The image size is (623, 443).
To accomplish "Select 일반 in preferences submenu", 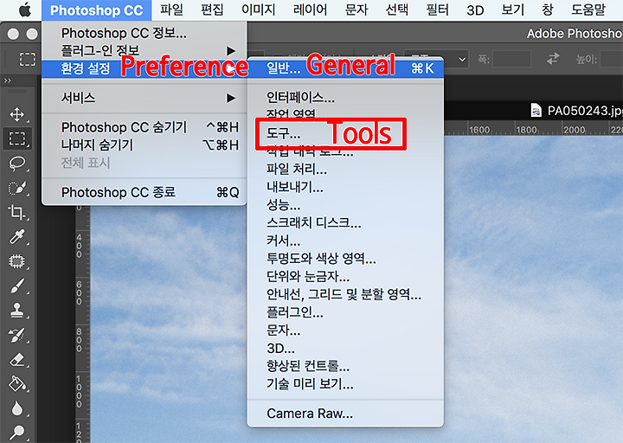I will coord(345,68).
